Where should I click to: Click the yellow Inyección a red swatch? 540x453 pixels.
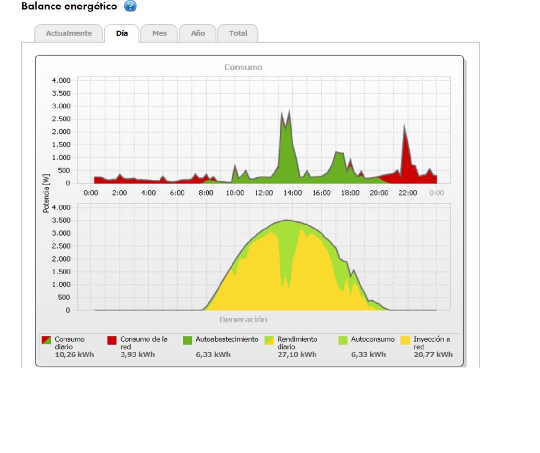click(406, 340)
